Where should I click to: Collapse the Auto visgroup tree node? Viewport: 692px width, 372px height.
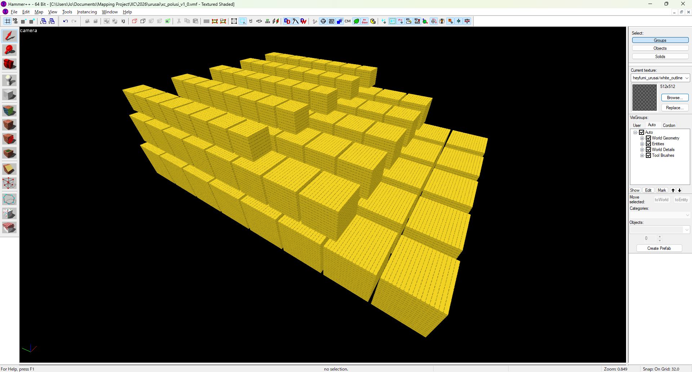point(635,132)
